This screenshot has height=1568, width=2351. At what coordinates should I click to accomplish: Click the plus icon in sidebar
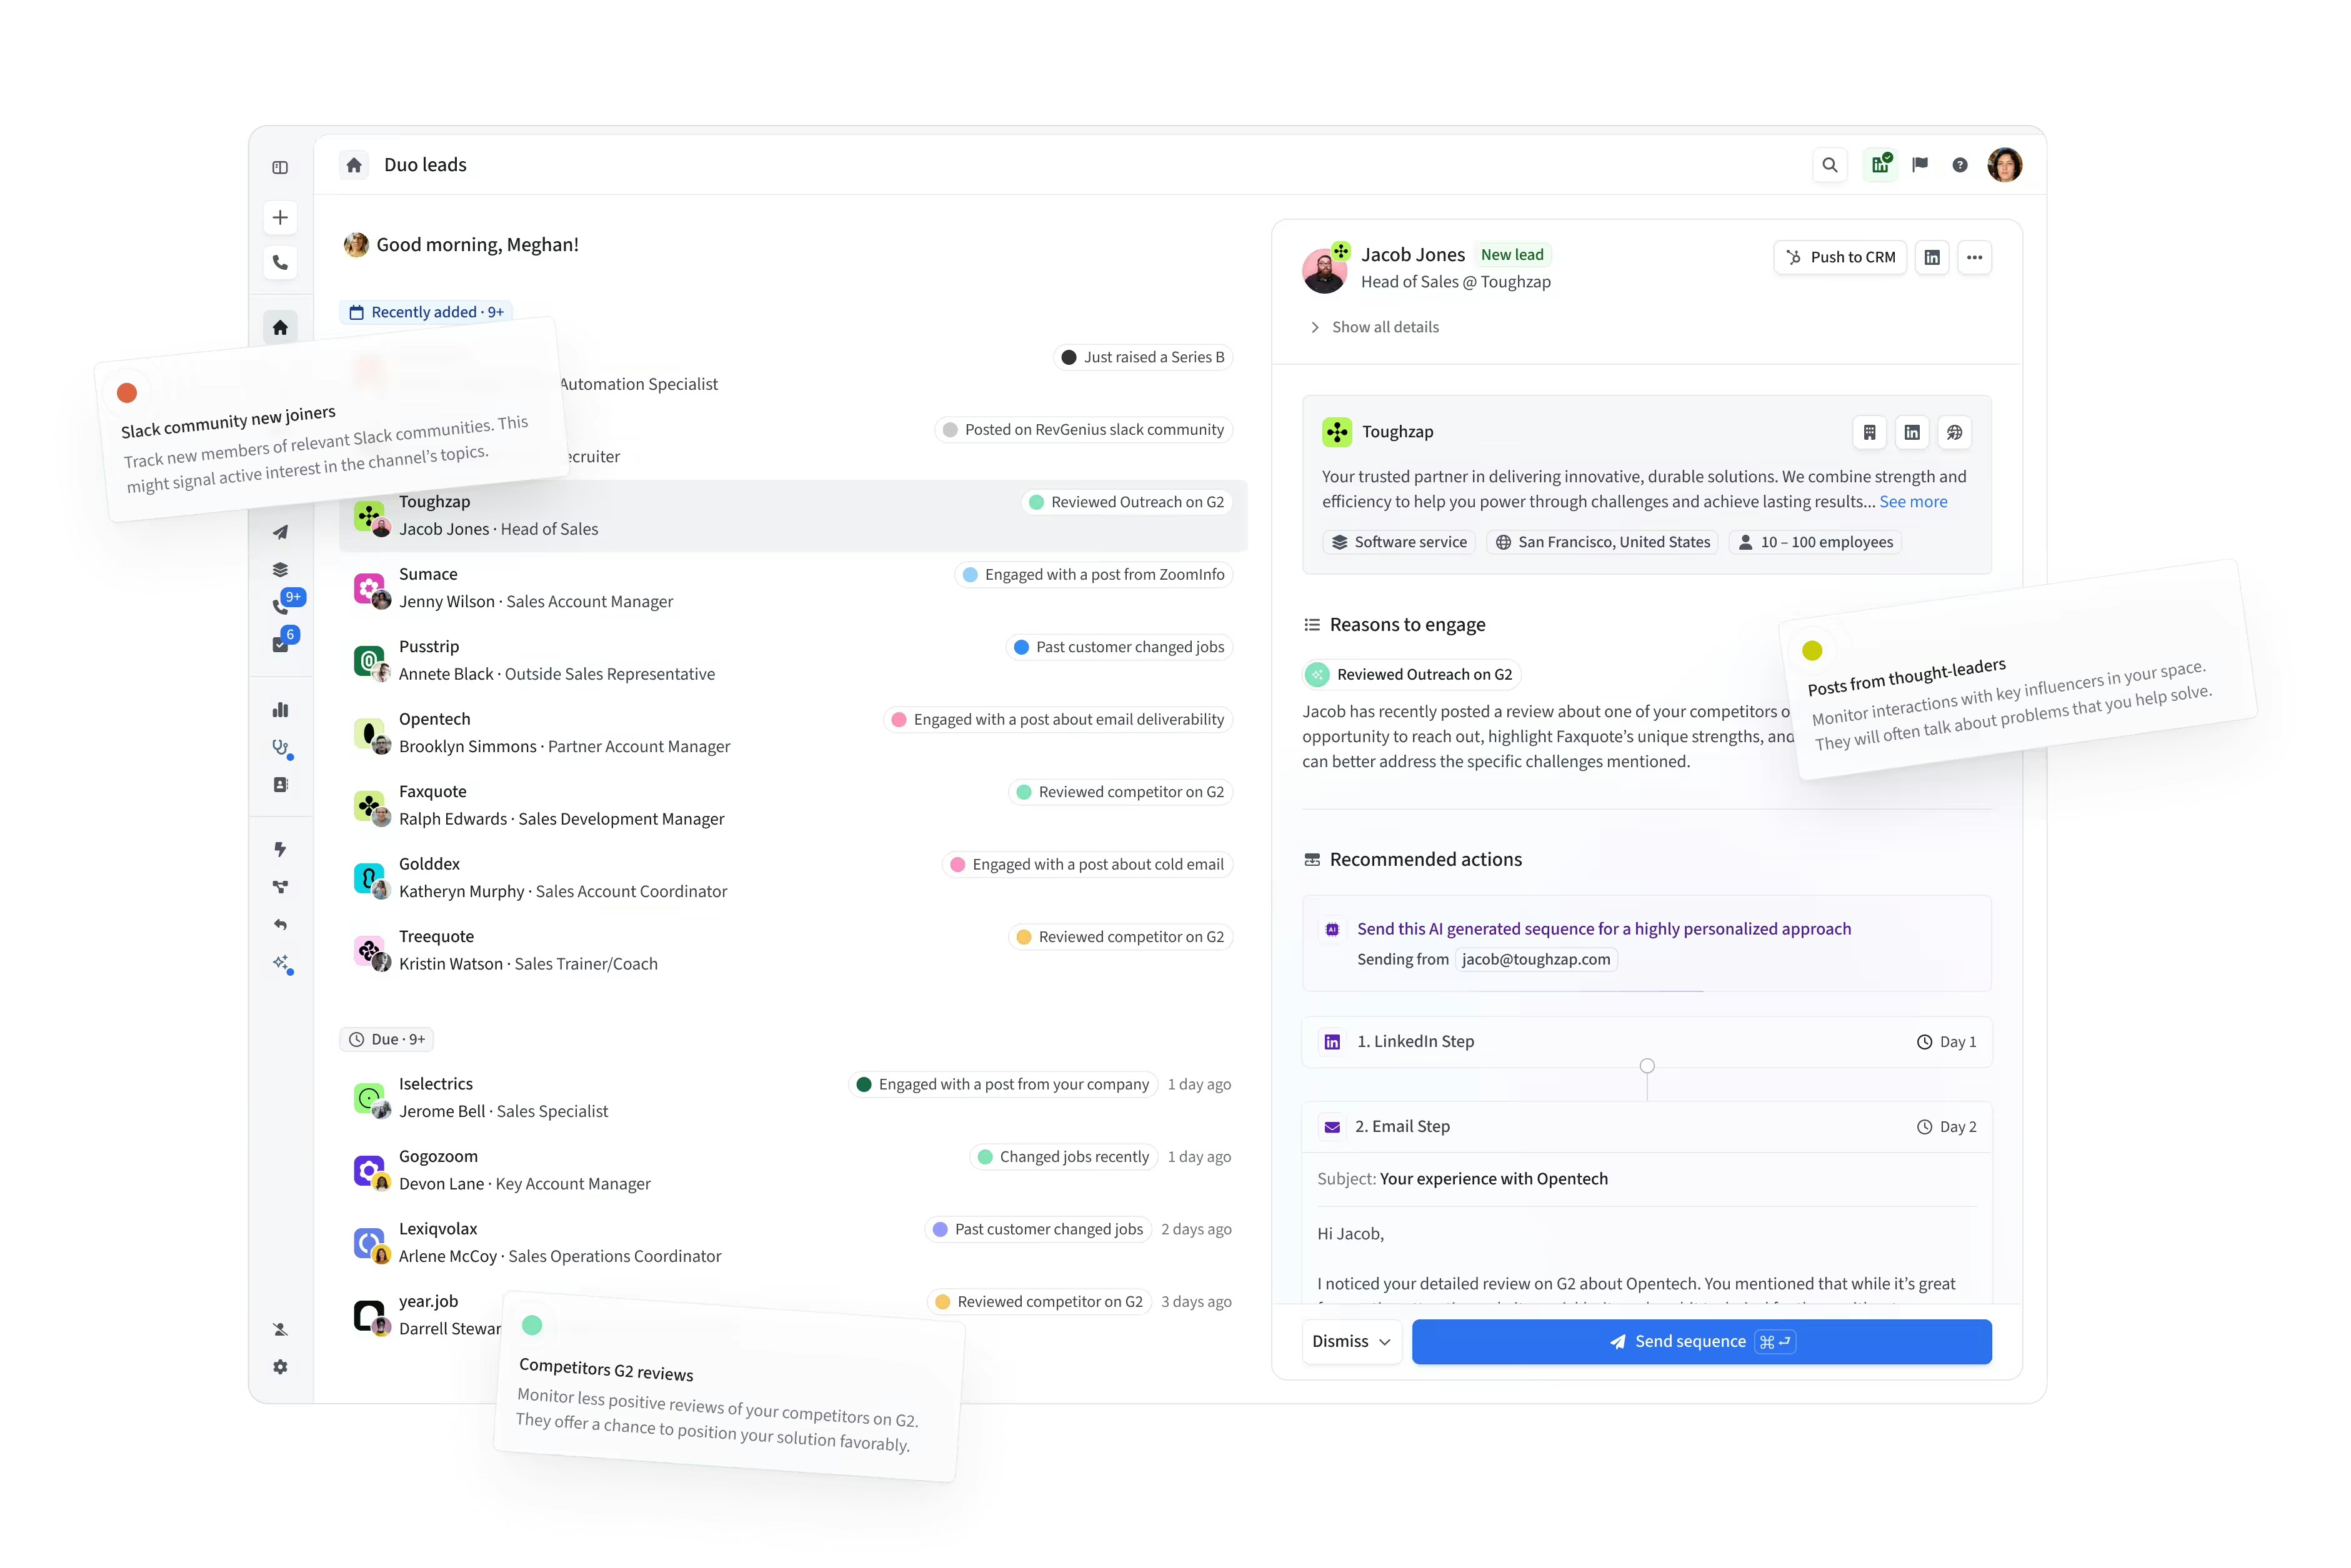(280, 218)
